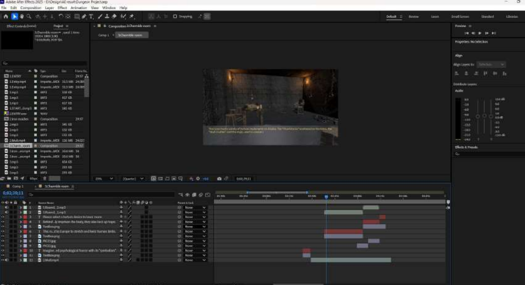
Task: Open viewer magnification 25% dropdown
Action: 104,179
